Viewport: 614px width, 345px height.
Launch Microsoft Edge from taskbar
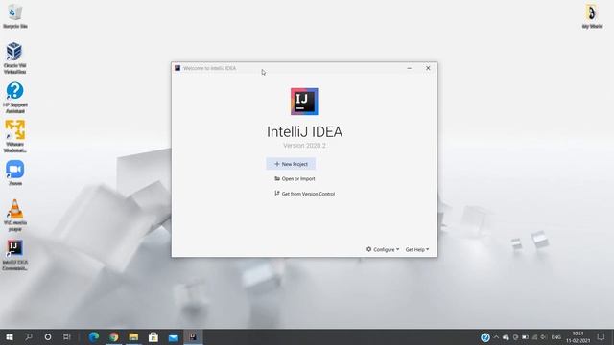coord(94,336)
